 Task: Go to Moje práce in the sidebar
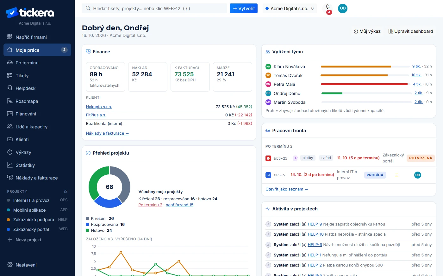(x=37, y=50)
